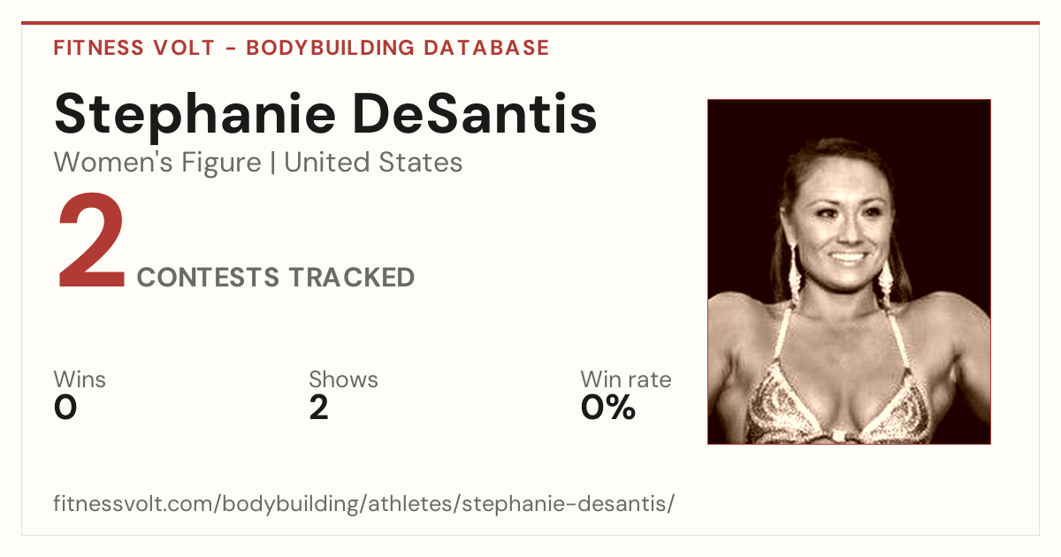1061x557 pixels.
Task: Click the Contests Tracked label
Action: pos(276,278)
